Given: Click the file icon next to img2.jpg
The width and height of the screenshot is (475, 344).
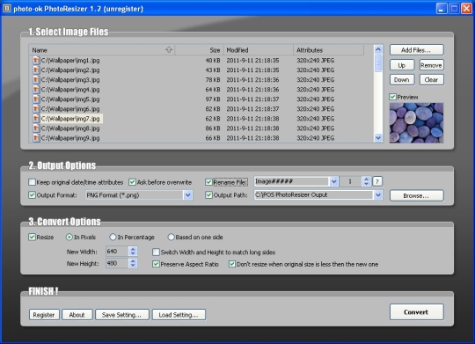Looking at the screenshot, I should point(36,70).
